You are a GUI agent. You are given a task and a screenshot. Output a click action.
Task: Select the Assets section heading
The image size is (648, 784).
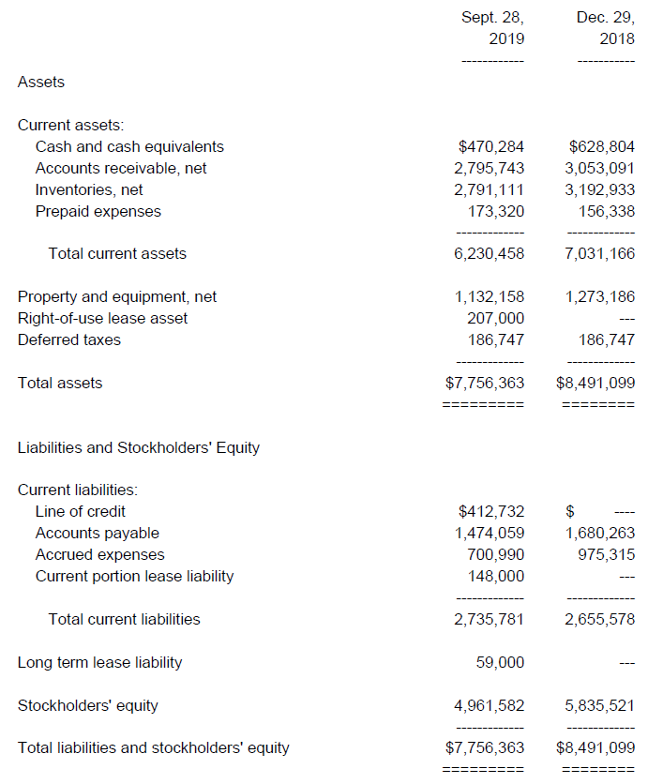click(x=41, y=83)
